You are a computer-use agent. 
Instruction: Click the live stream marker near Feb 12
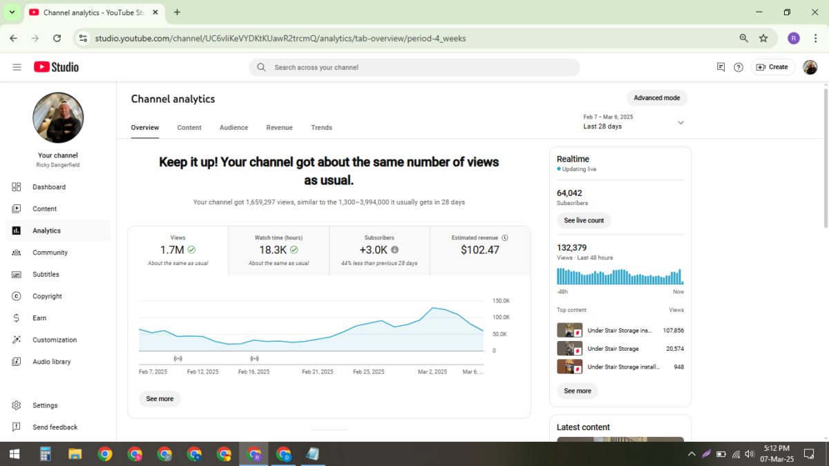pos(178,358)
